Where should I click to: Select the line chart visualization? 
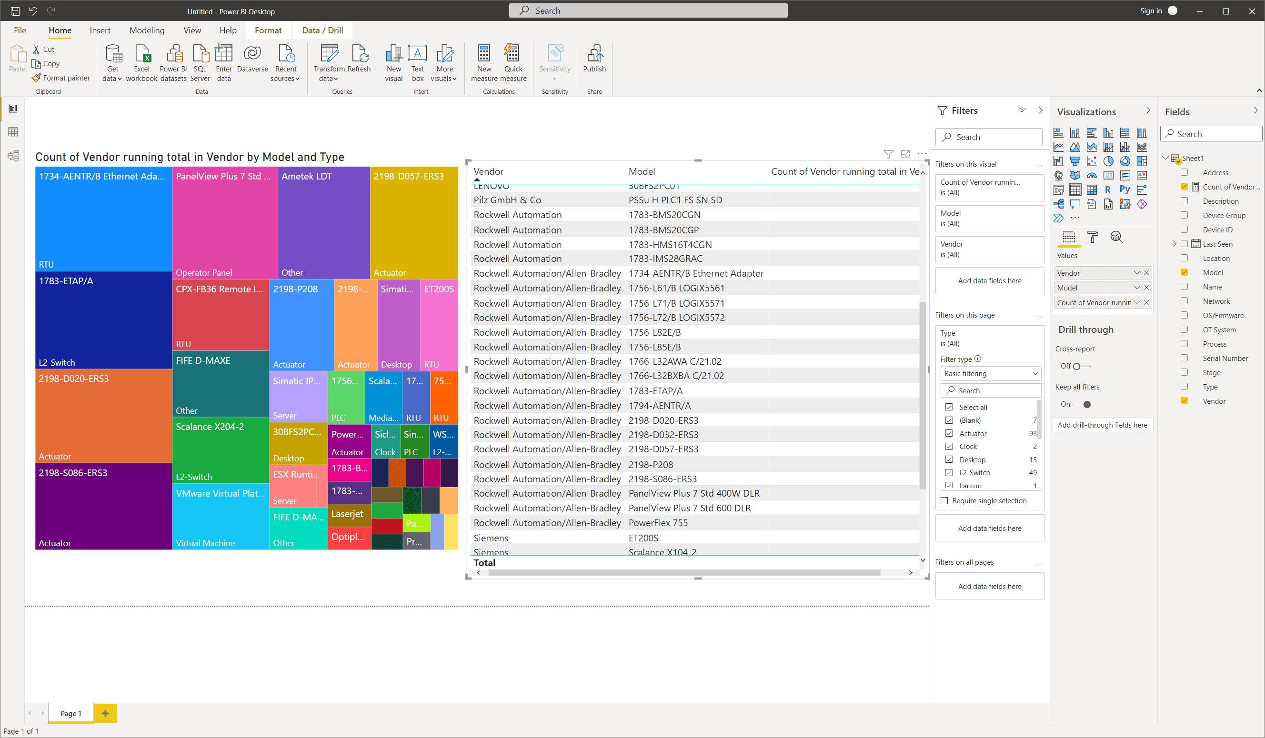[x=1058, y=147]
